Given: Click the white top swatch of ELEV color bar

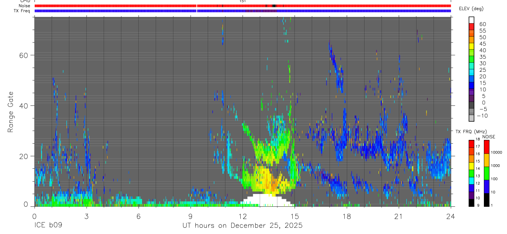Looking at the screenshot, I should [x=471, y=19].
